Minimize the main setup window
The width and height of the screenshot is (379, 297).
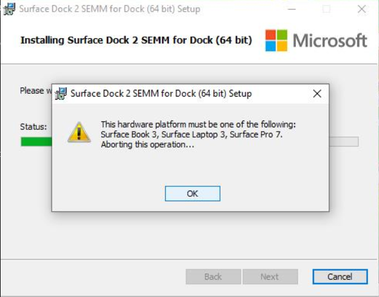(x=297, y=9)
